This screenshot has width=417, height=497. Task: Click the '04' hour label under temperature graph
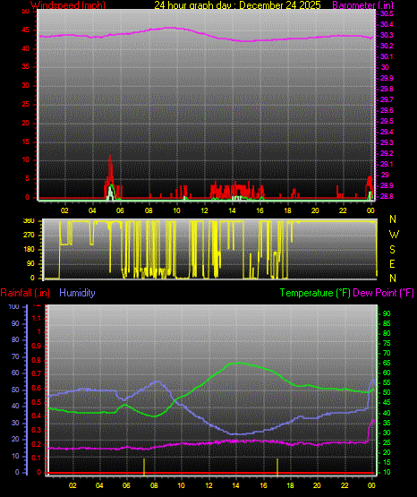point(99,485)
